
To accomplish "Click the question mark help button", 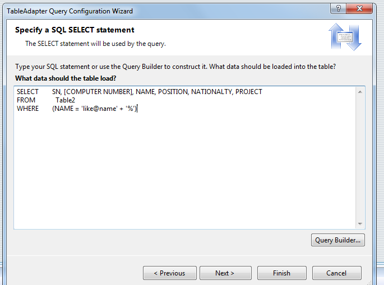I will coord(338,9).
